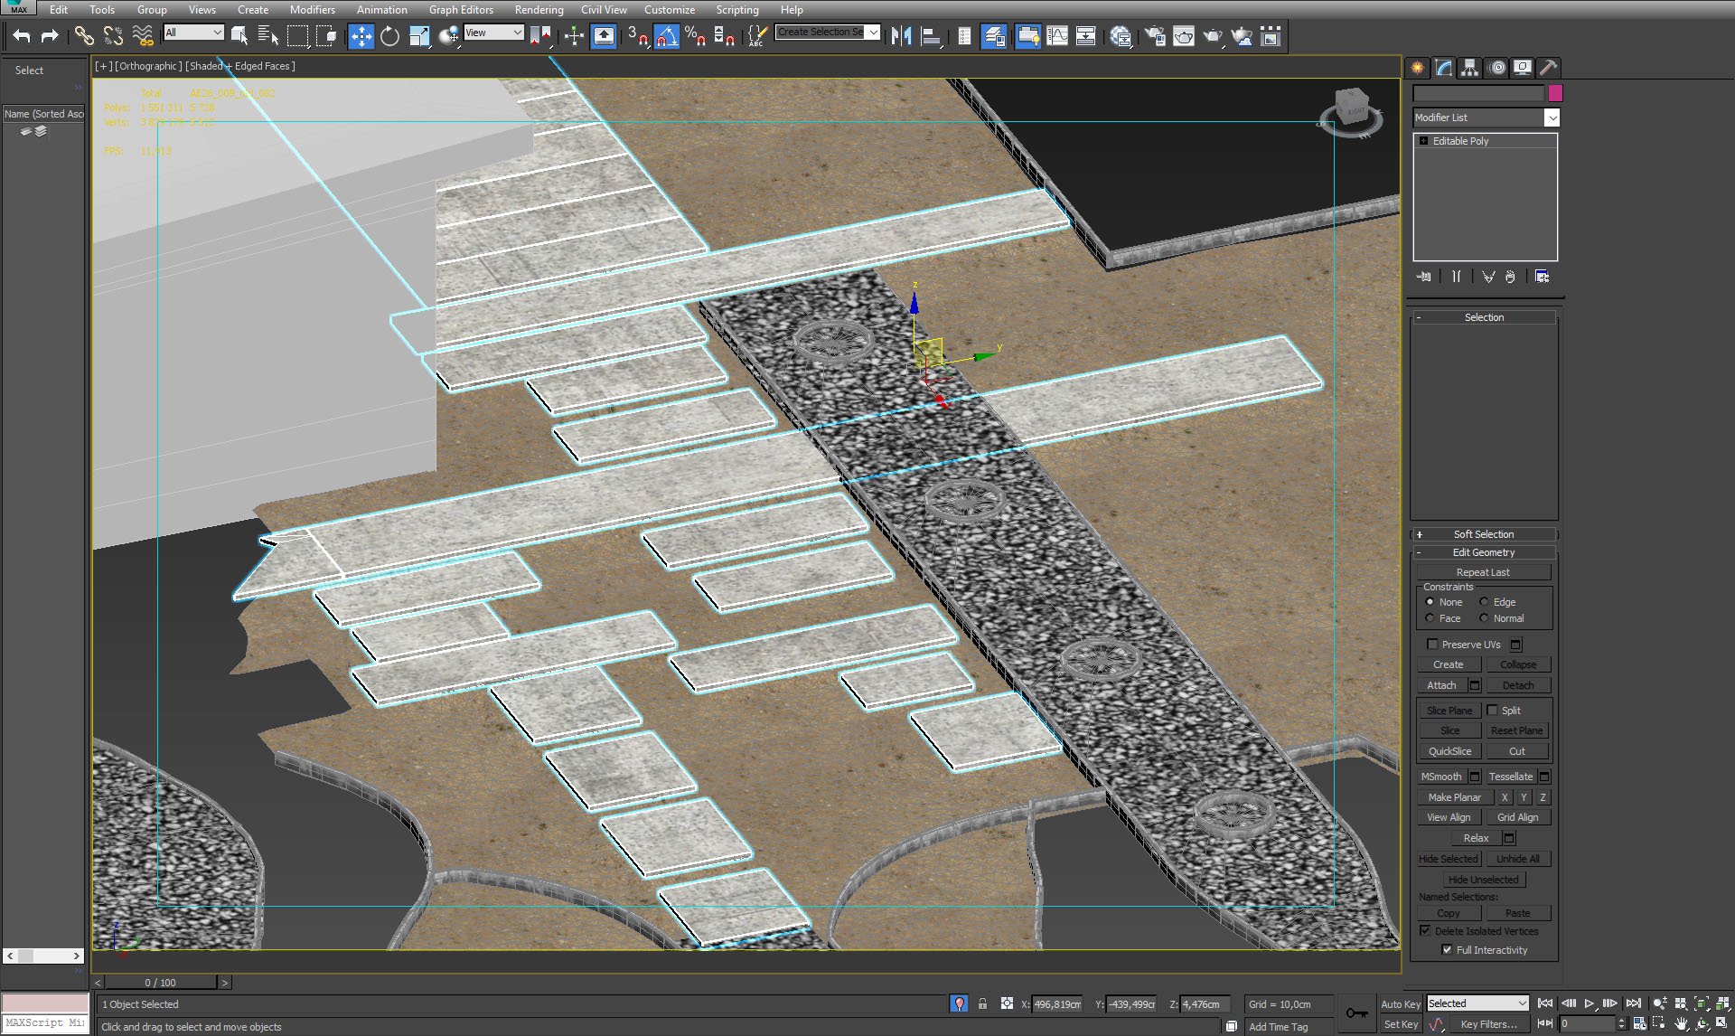The width and height of the screenshot is (1735, 1036).
Task: Click the Undo arrow icon
Action: (x=22, y=36)
